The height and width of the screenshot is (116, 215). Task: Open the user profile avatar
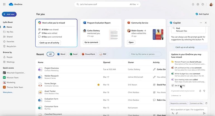211,4
